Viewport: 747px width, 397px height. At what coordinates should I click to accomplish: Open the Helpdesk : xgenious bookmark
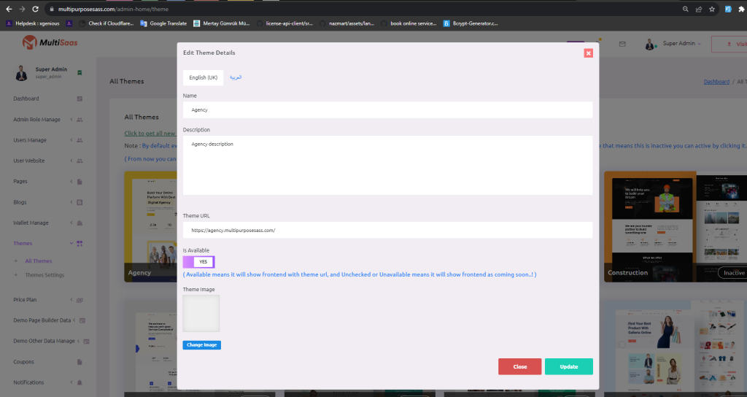(x=33, y=23)
